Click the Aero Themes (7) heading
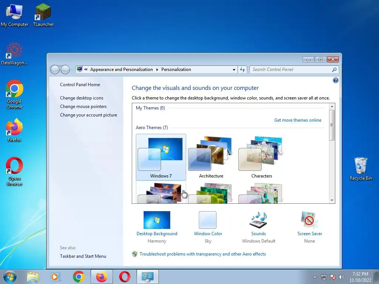 152,128
